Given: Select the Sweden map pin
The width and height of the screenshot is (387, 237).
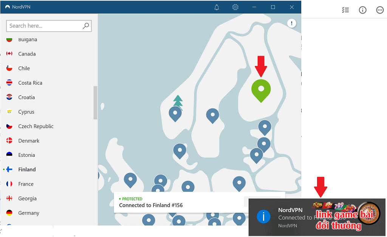Looking at the screenshot, I should pyautogui.click(x=212, y=116).
